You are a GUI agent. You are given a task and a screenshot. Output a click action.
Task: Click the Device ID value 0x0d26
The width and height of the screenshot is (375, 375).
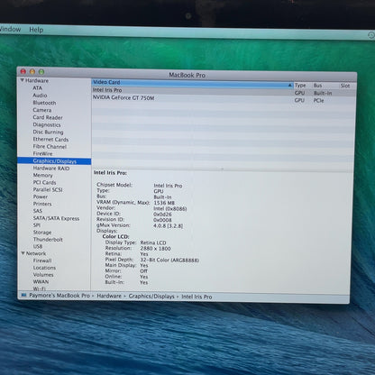(162, 215)
